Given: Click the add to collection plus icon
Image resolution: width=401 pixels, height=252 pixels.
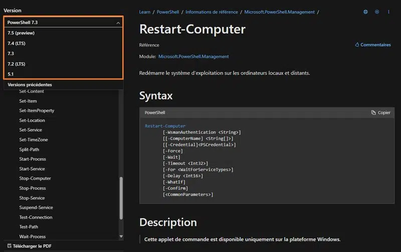Looking at the screenshot, I should (x=377, y=12).
